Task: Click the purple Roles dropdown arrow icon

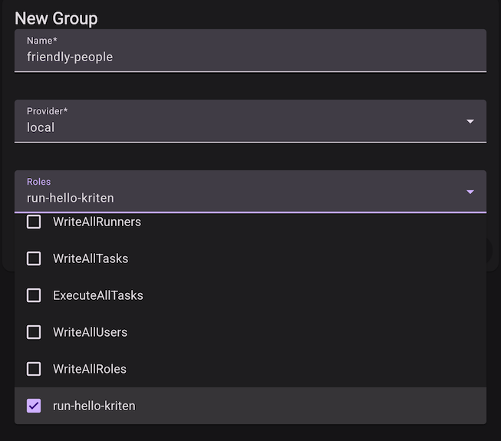Action: click(x=470, y=192)
